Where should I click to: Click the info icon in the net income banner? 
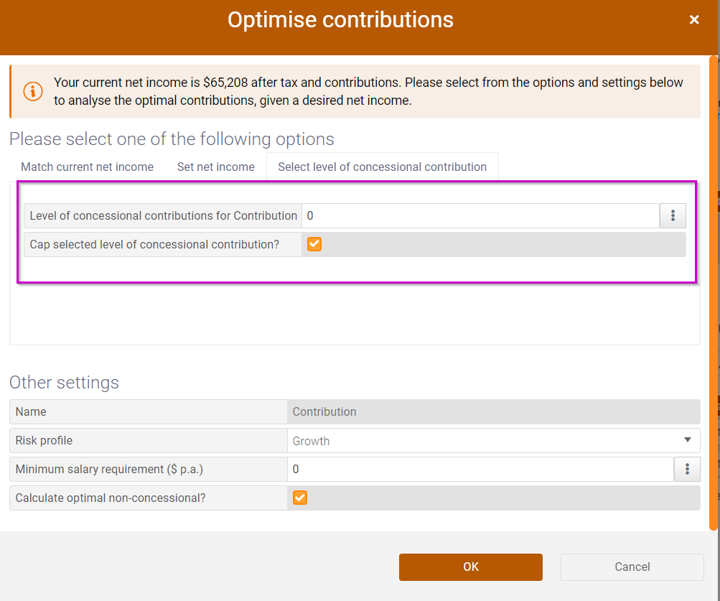click(33, 92)
